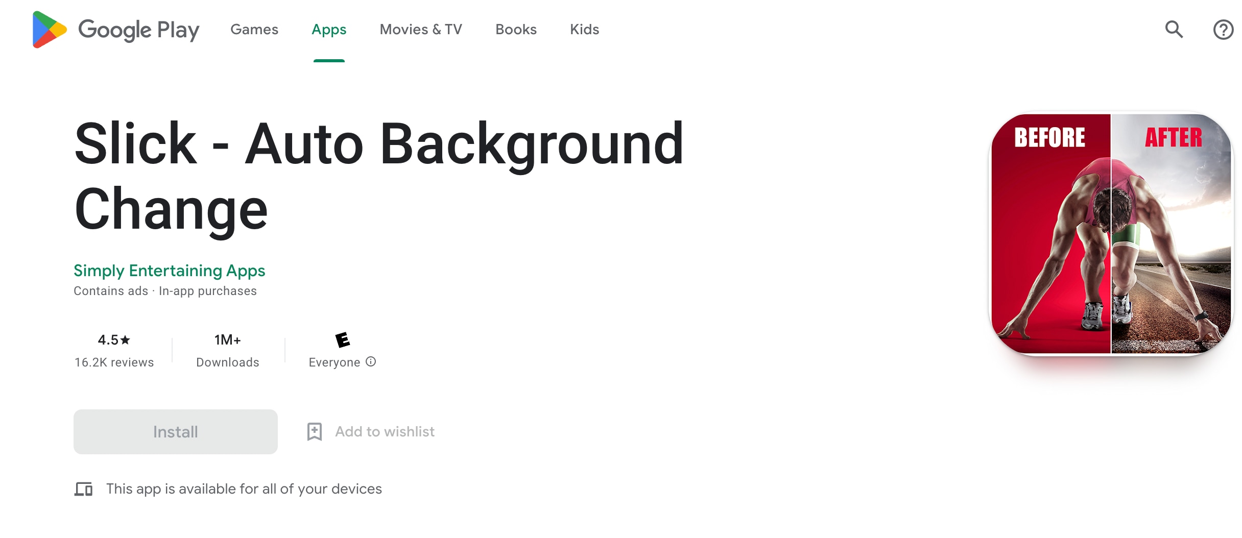
Task: Click the Downloads label
Action: (228, 362)
